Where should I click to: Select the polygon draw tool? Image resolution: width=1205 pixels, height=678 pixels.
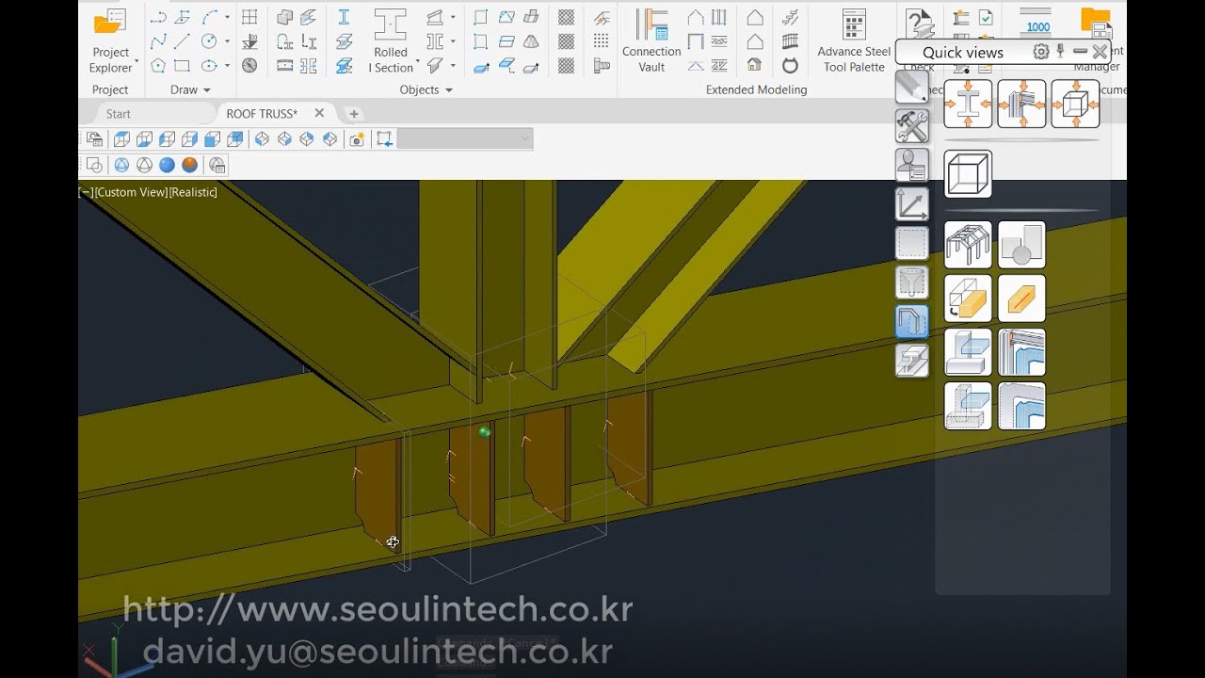click(x=158, y=66)
